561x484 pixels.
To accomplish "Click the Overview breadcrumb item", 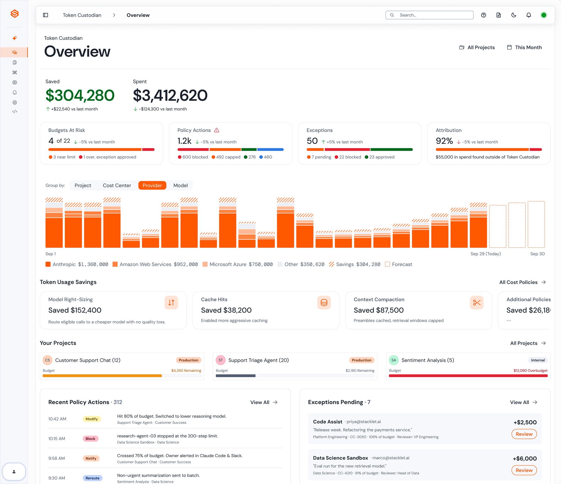I will coord(138,15).
